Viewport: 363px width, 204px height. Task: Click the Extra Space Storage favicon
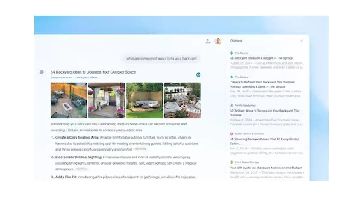pos(232,162)
